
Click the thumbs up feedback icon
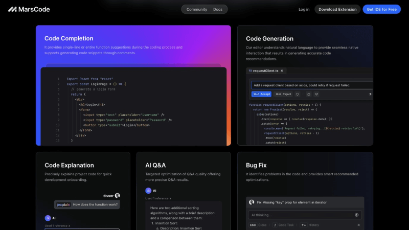(309, 94)
